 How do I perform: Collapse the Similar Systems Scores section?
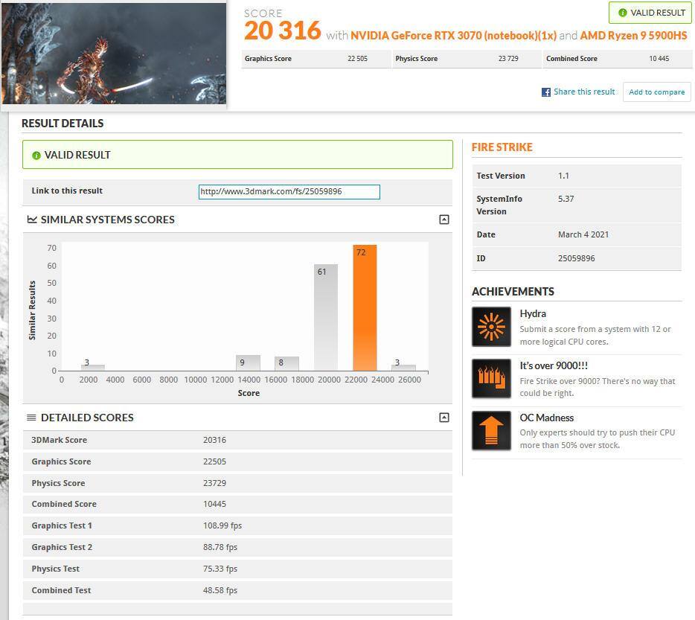tap(443, 220)
